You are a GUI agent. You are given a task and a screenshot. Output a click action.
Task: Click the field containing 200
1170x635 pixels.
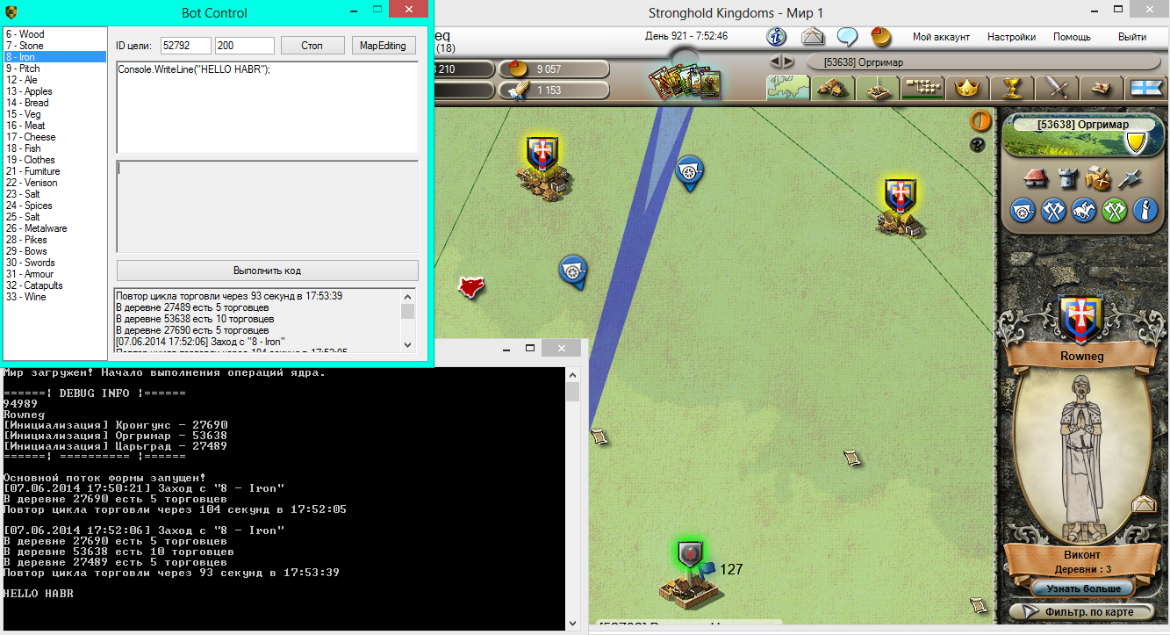[x=245, y=45]
